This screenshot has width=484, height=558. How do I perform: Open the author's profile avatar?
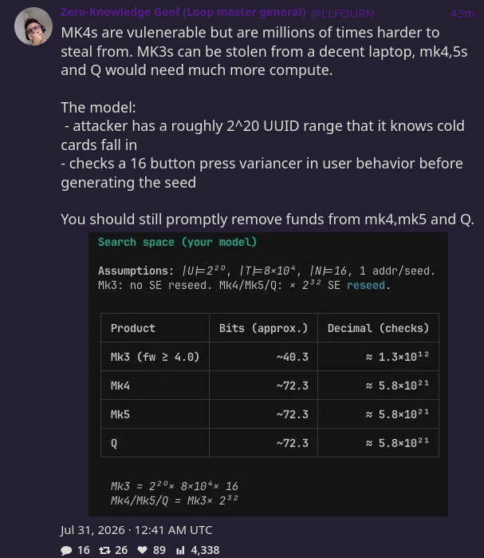[x=33, y=26]
